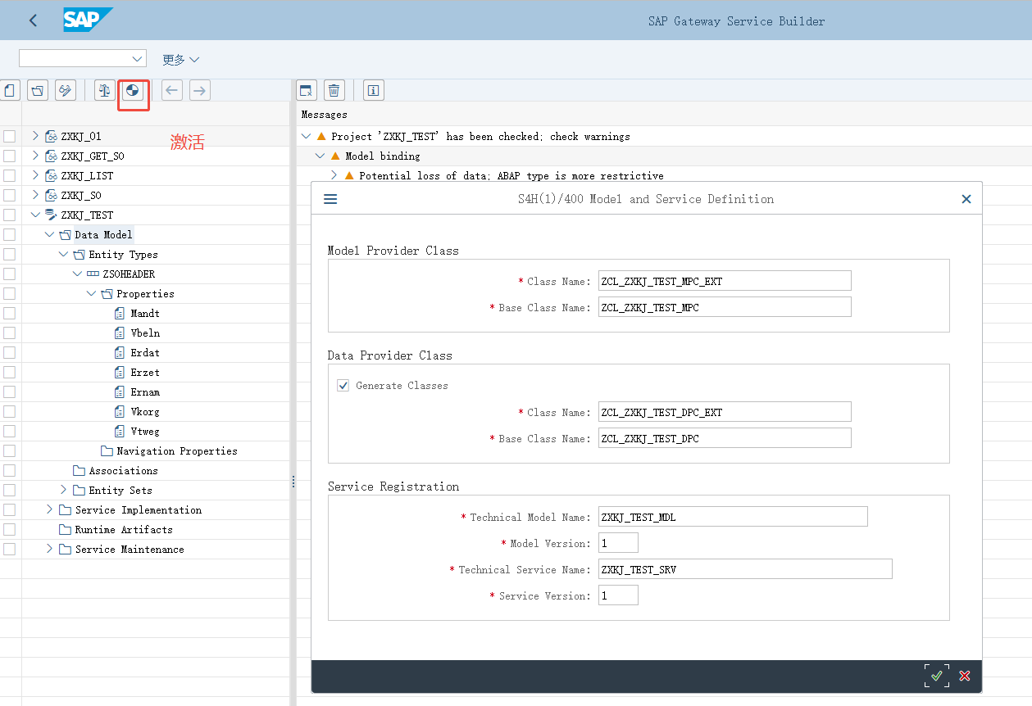Tick the checkbox in ZXKJ_LIST row
Screen dimensions: 1032x706
9,175
